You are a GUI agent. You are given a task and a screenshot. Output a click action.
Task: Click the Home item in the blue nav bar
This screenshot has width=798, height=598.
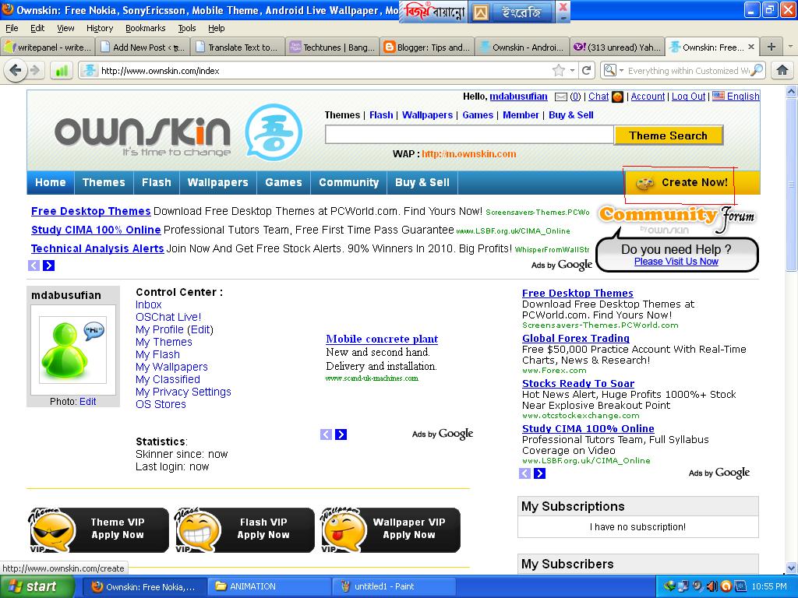coord(51,182)
